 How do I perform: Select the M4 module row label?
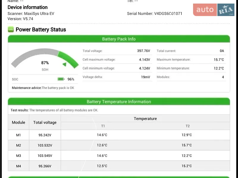18,166
